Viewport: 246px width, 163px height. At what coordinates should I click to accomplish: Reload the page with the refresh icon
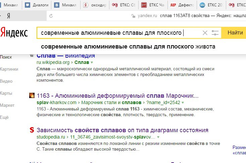(x=51, y=16)
